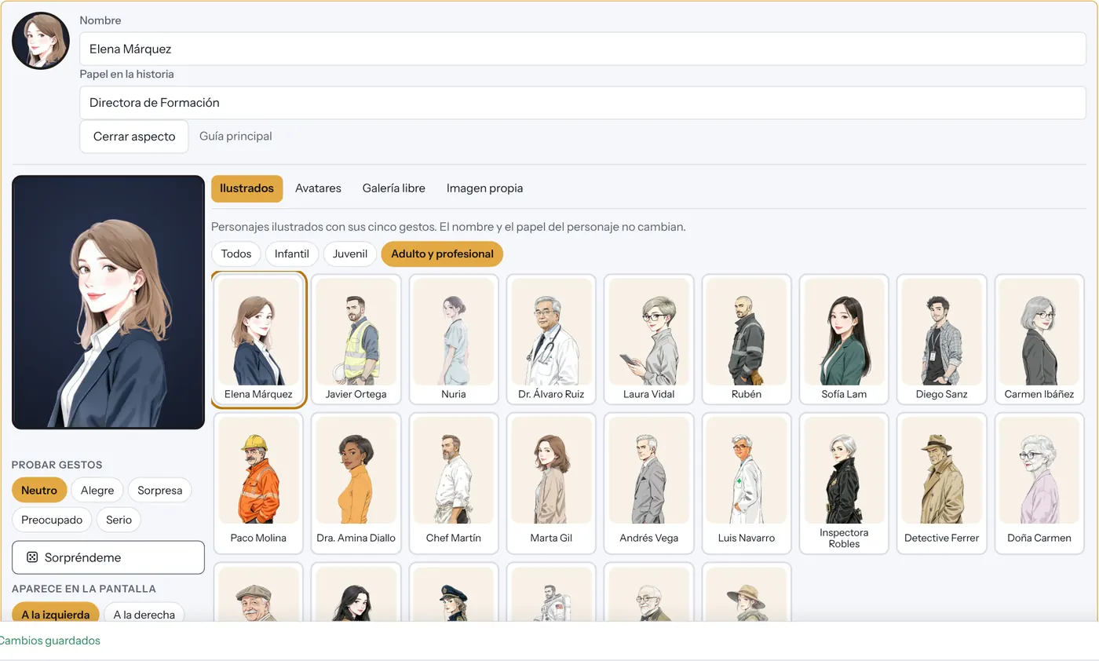This screenshot has height=661, width=1099.
Task: Click the Sorpréndeme button
Action: 108,557
